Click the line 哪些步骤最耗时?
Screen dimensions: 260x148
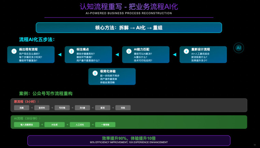click(86, 54)
